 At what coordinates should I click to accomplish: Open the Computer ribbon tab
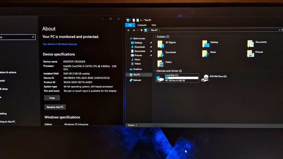142,25
